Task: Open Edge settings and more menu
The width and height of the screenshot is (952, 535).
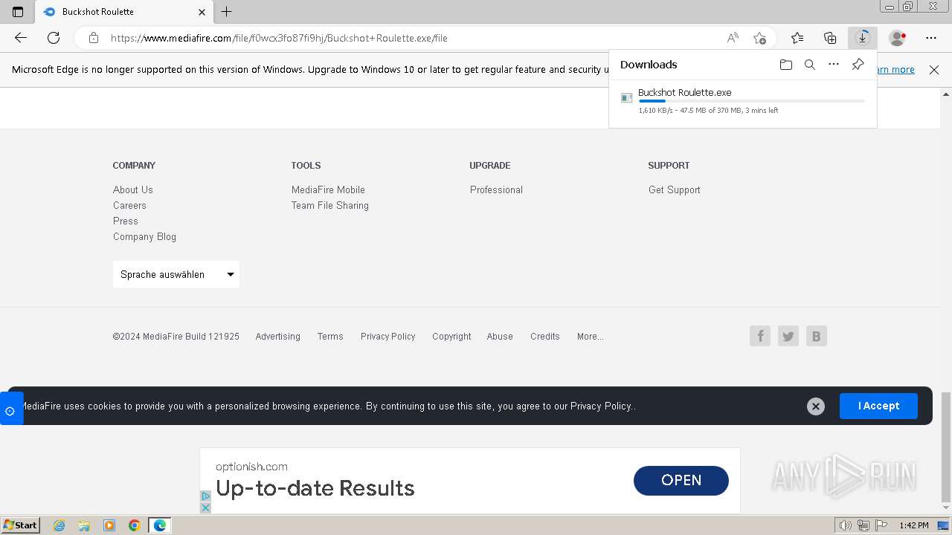Action: (x=931, y=38)
